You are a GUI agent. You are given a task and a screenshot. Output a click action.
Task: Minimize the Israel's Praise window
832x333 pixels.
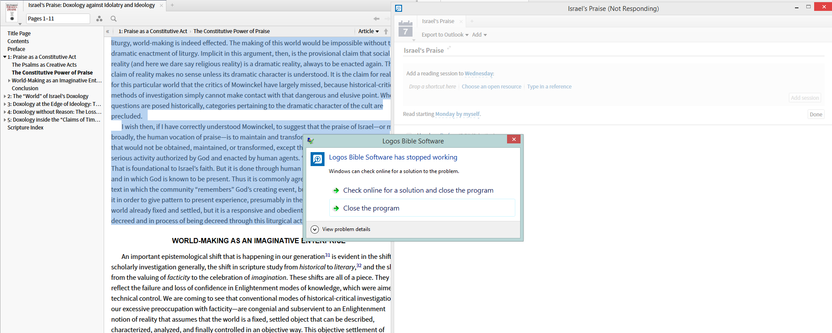coord(797,7)
